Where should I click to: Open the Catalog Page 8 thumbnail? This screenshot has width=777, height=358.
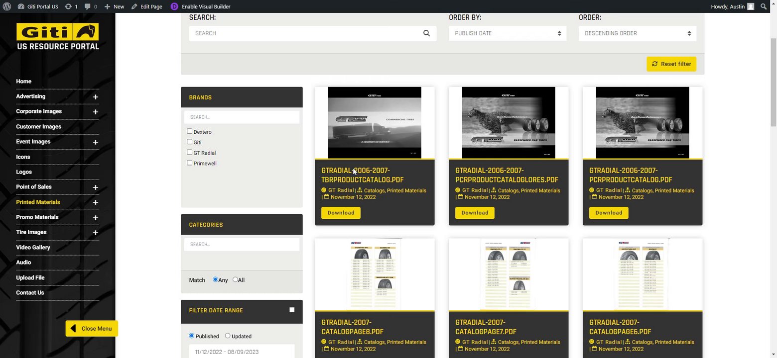[x=375, y=274]
